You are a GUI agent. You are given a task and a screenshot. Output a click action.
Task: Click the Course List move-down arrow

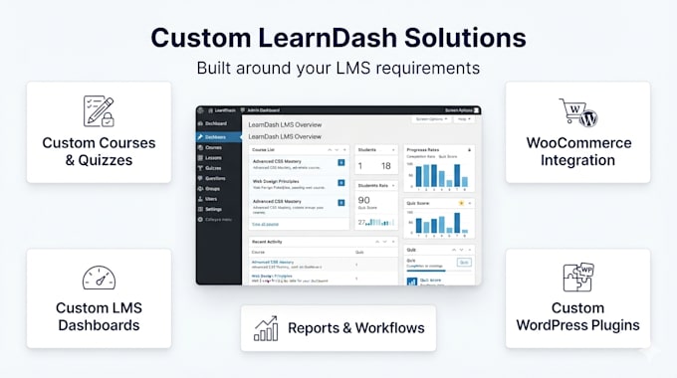337,150
